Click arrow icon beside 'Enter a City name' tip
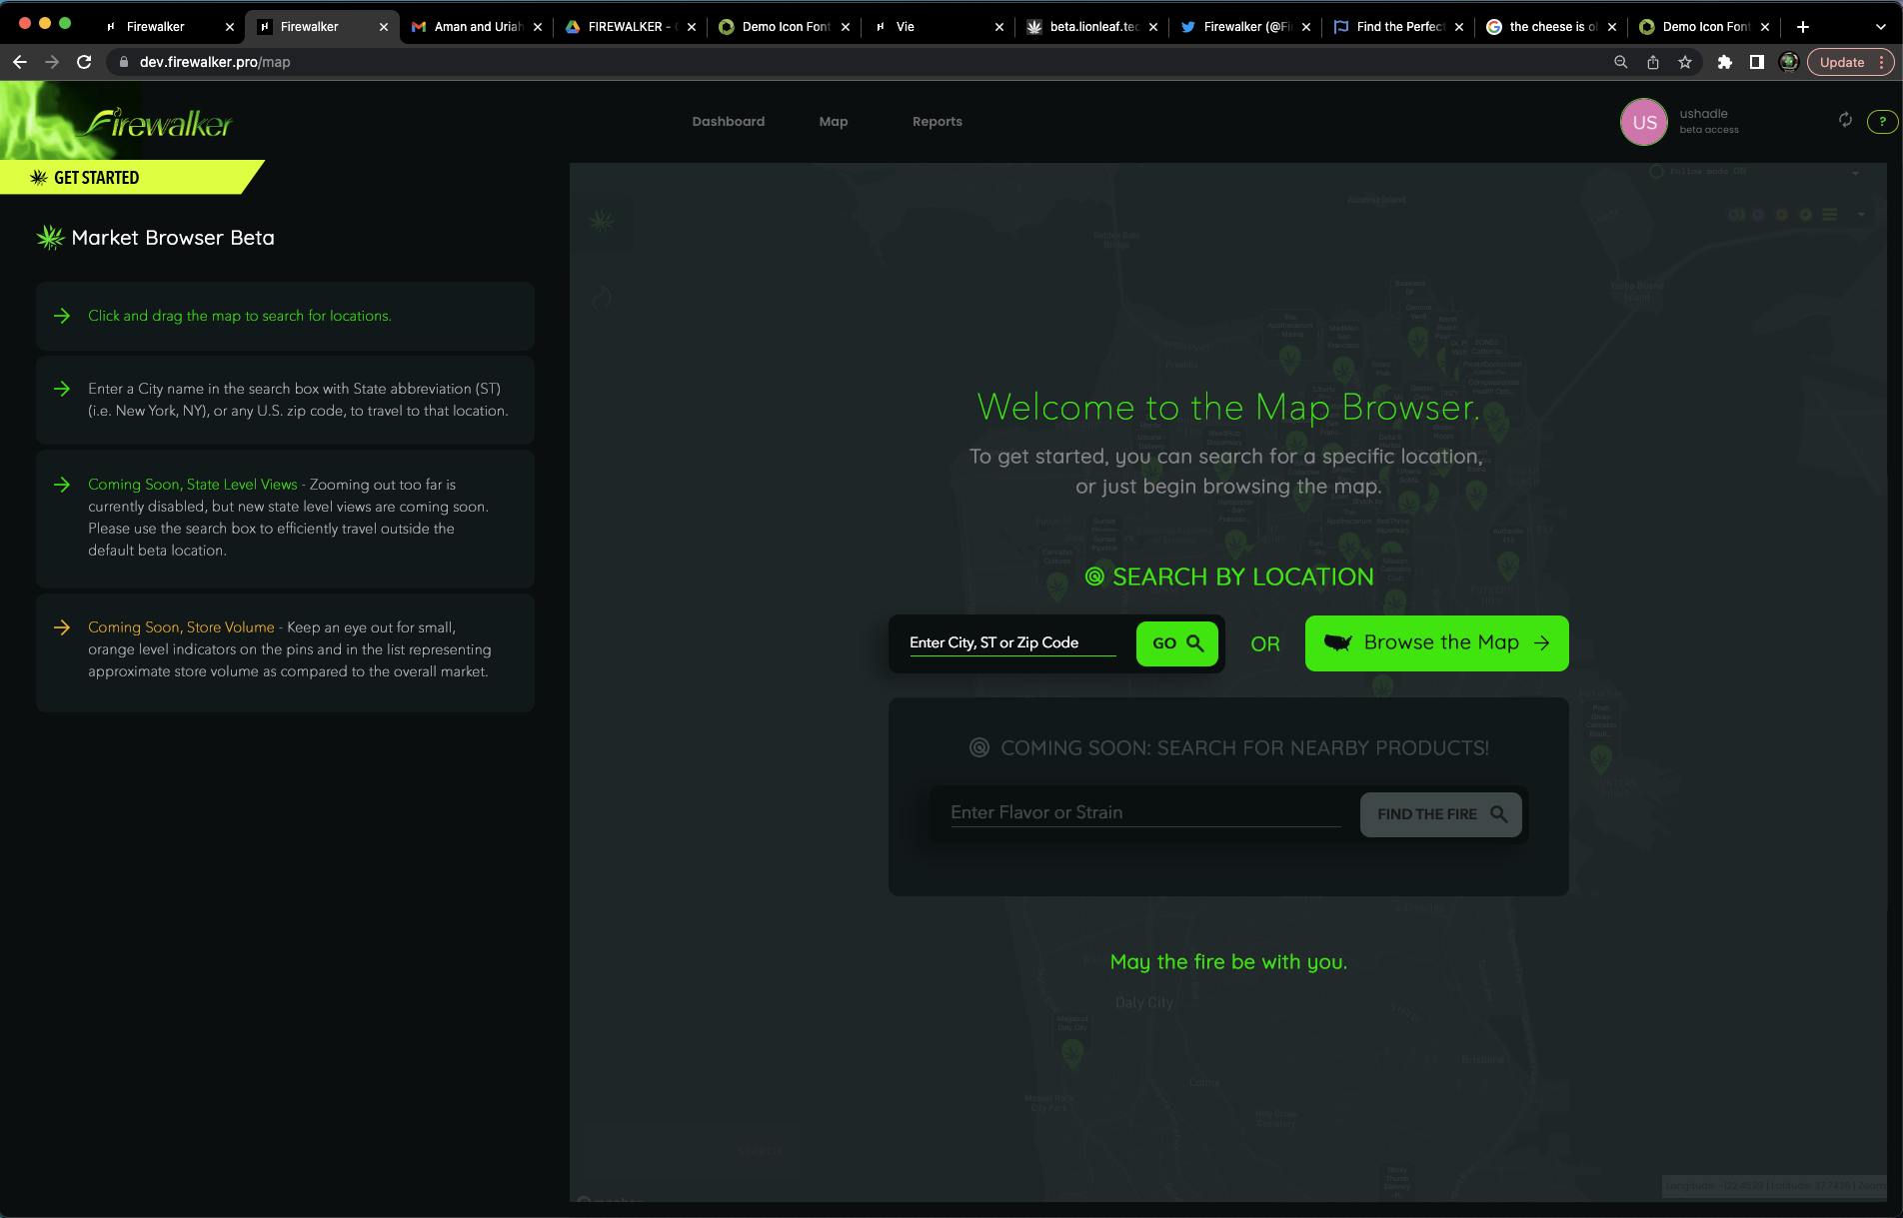Screen dimensions: 1903x1218 point(62,389)
